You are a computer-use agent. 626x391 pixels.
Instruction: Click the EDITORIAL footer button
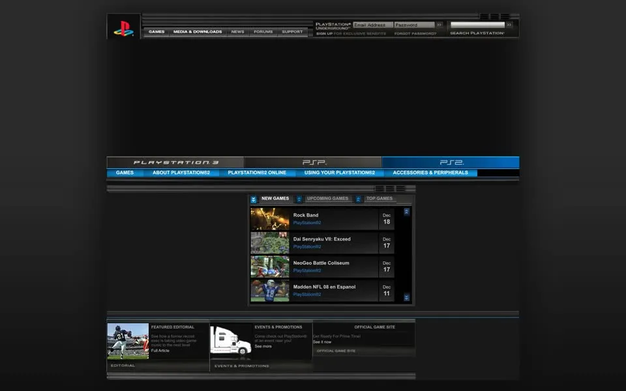coord(123,366)
